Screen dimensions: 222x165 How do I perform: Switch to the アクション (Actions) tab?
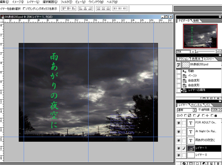[x=183, y=59]
